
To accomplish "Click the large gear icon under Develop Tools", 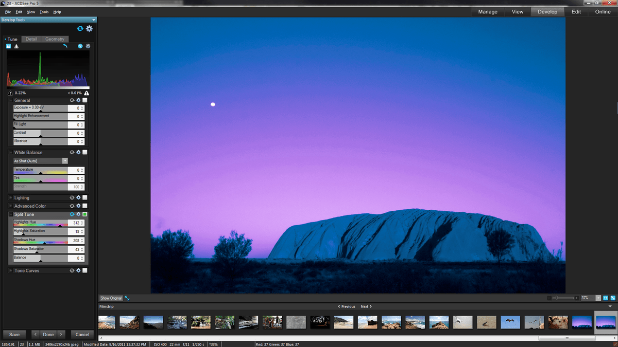I will pos(89,29).
